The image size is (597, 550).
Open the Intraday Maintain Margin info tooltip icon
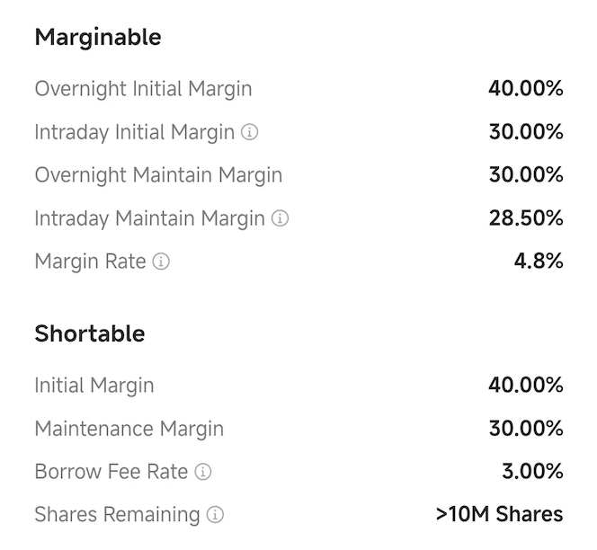click(281, 218)
